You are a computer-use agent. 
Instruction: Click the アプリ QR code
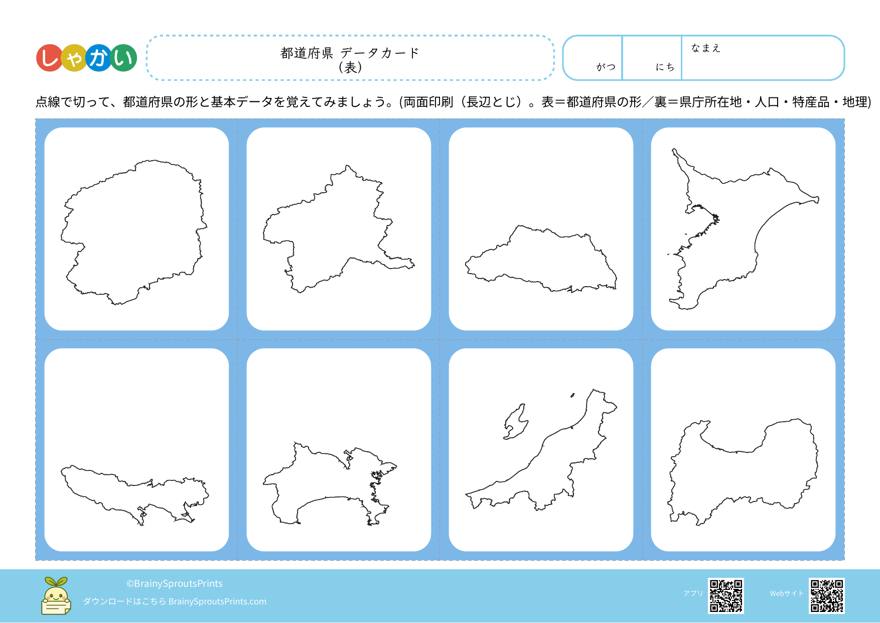point(725,596)
